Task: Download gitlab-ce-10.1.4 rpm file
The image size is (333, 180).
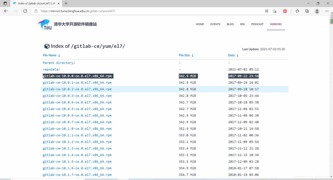Action: click(x=77, y=155)
